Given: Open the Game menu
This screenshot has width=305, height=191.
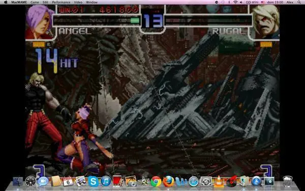Looking at the screenshot, I should point(35,3).
